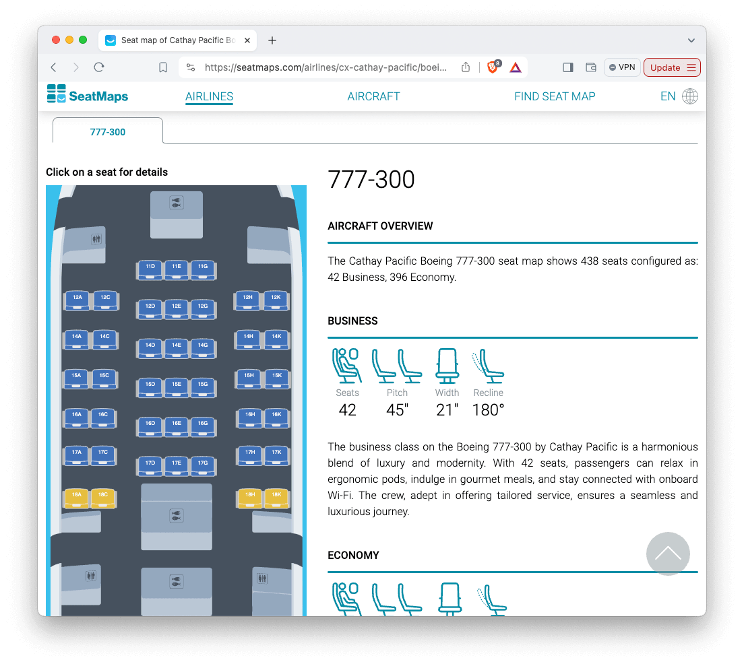Open the Brave Wallet icon
This screenshot has width=744, height=666.
click(x=591, y=67)
